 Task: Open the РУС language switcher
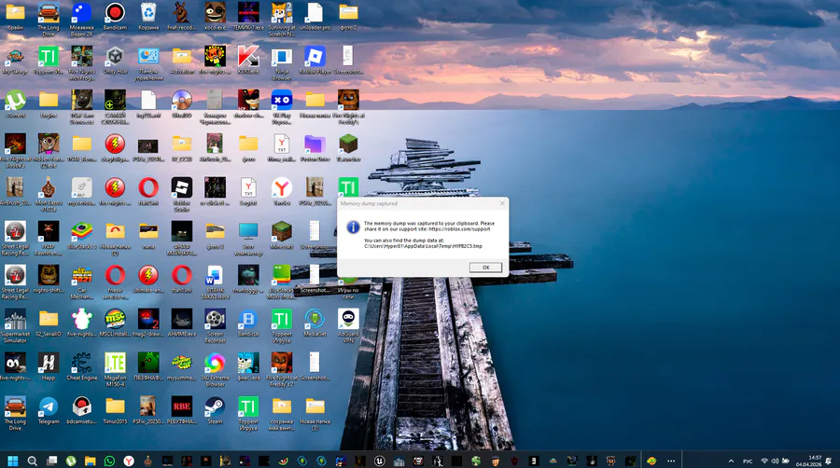(748, 461)
